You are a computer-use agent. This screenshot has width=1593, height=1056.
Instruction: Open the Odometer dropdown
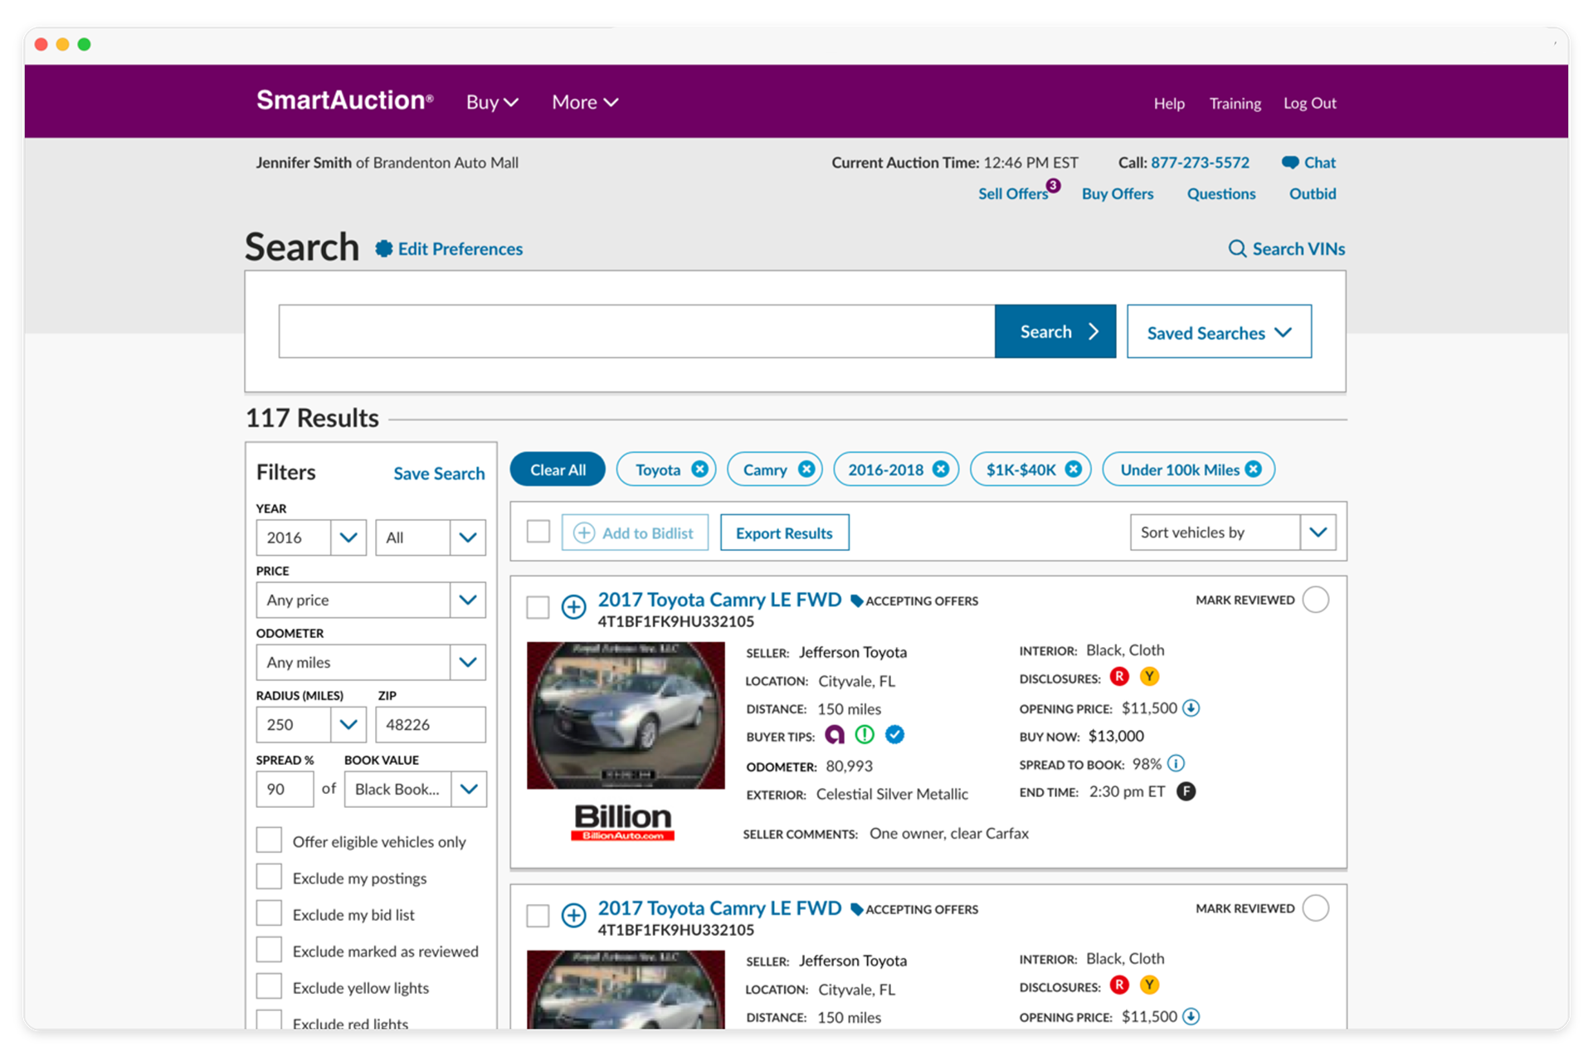(371, 662)
